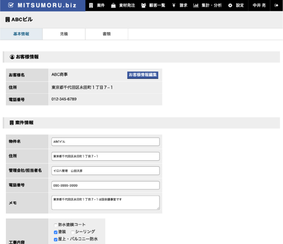Enable the 防水塗膜コート checkbox
Viewport: 283px width, 244px height.
(56, 225)
